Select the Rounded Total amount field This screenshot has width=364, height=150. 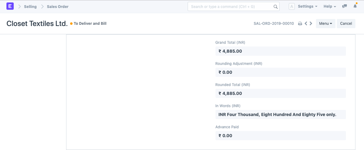tap(280, 93)
